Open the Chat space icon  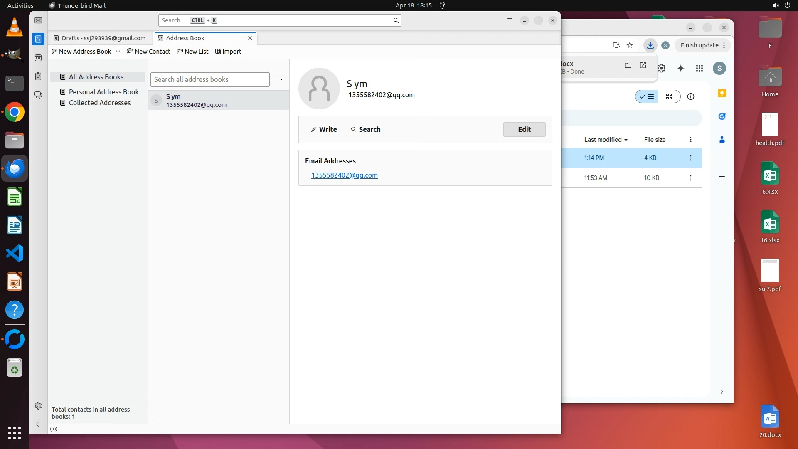coord(38,95)
